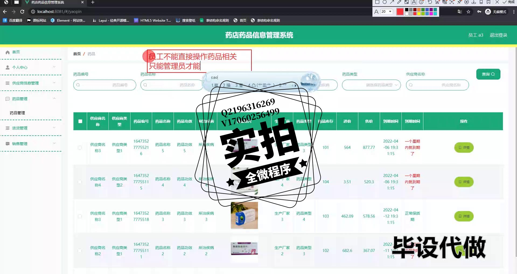Select the text annotation tool
Viewport: 517px width, 274px height.
click(x=414, y=2)
